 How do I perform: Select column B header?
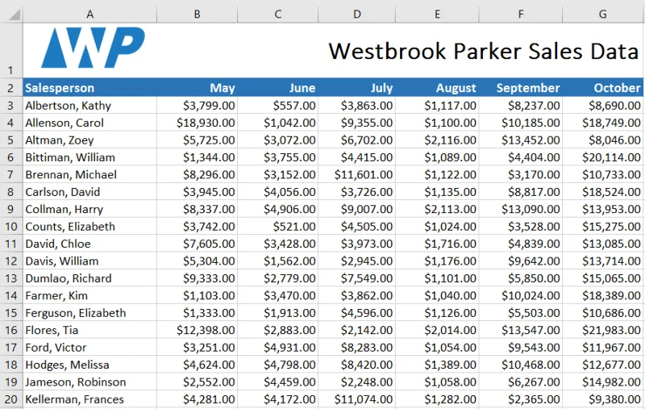coord(197,15)
